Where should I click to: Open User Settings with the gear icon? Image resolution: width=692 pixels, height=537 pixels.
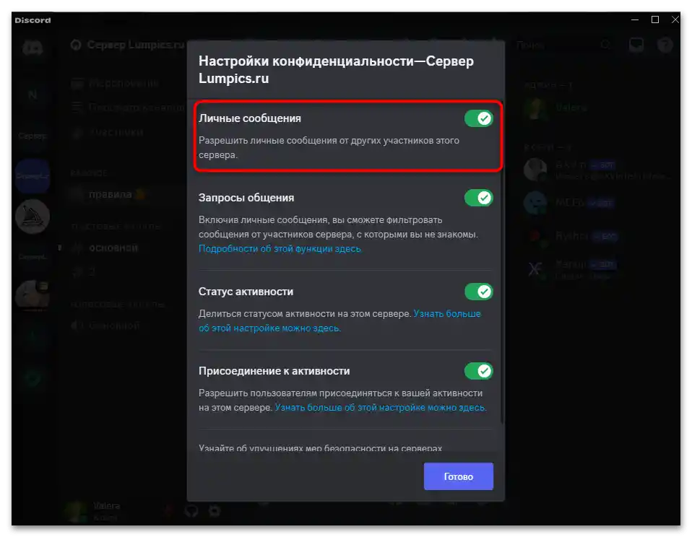(214, 510)
